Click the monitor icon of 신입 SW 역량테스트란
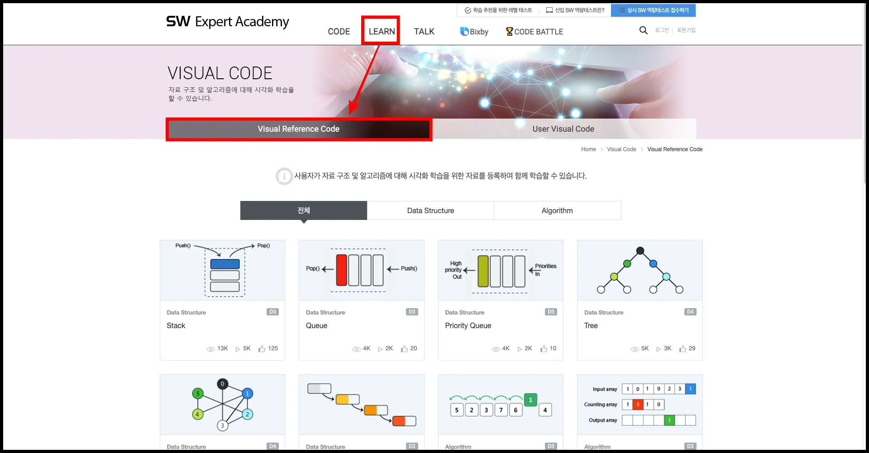This screenshot has width=869, height=453. [x=549, y=10]
